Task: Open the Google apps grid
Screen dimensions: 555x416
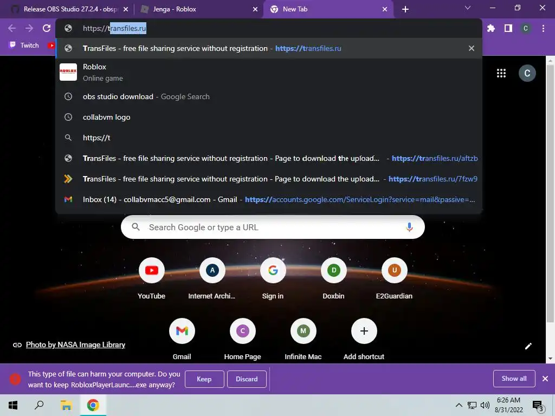Action: click(501, 73)
